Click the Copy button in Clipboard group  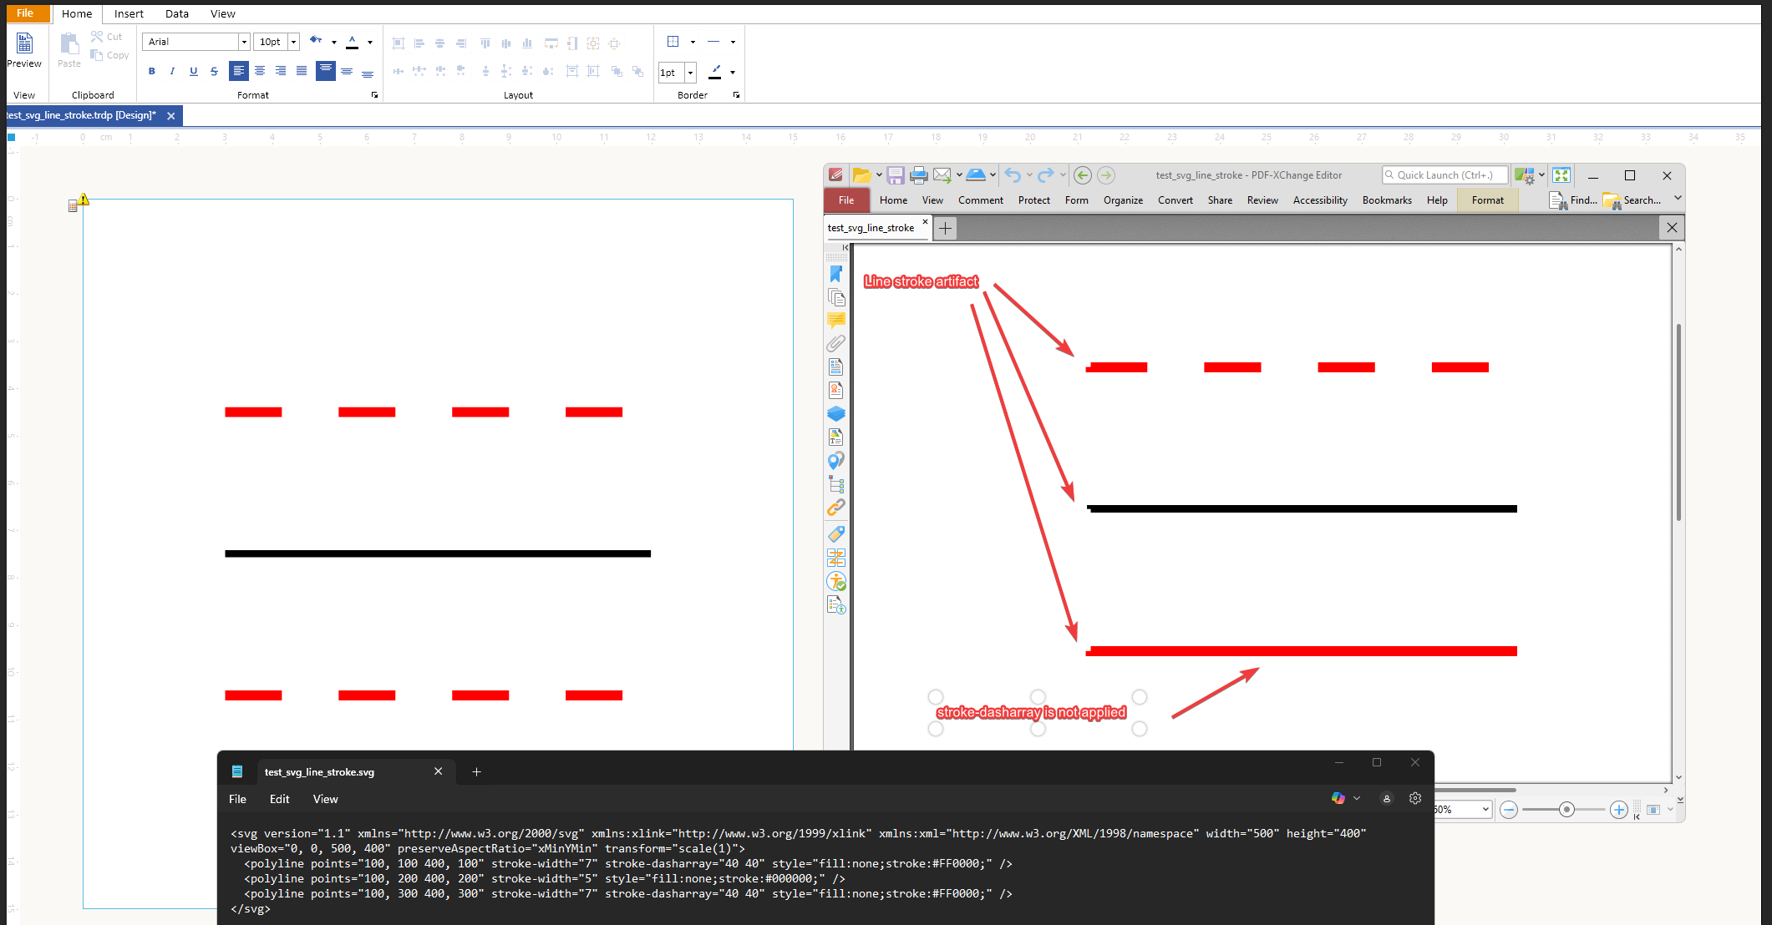point(109,55)
